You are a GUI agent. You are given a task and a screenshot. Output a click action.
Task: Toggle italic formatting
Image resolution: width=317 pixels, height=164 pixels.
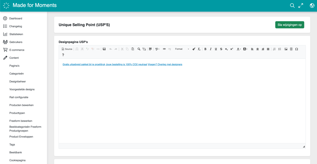click(211, 49)
